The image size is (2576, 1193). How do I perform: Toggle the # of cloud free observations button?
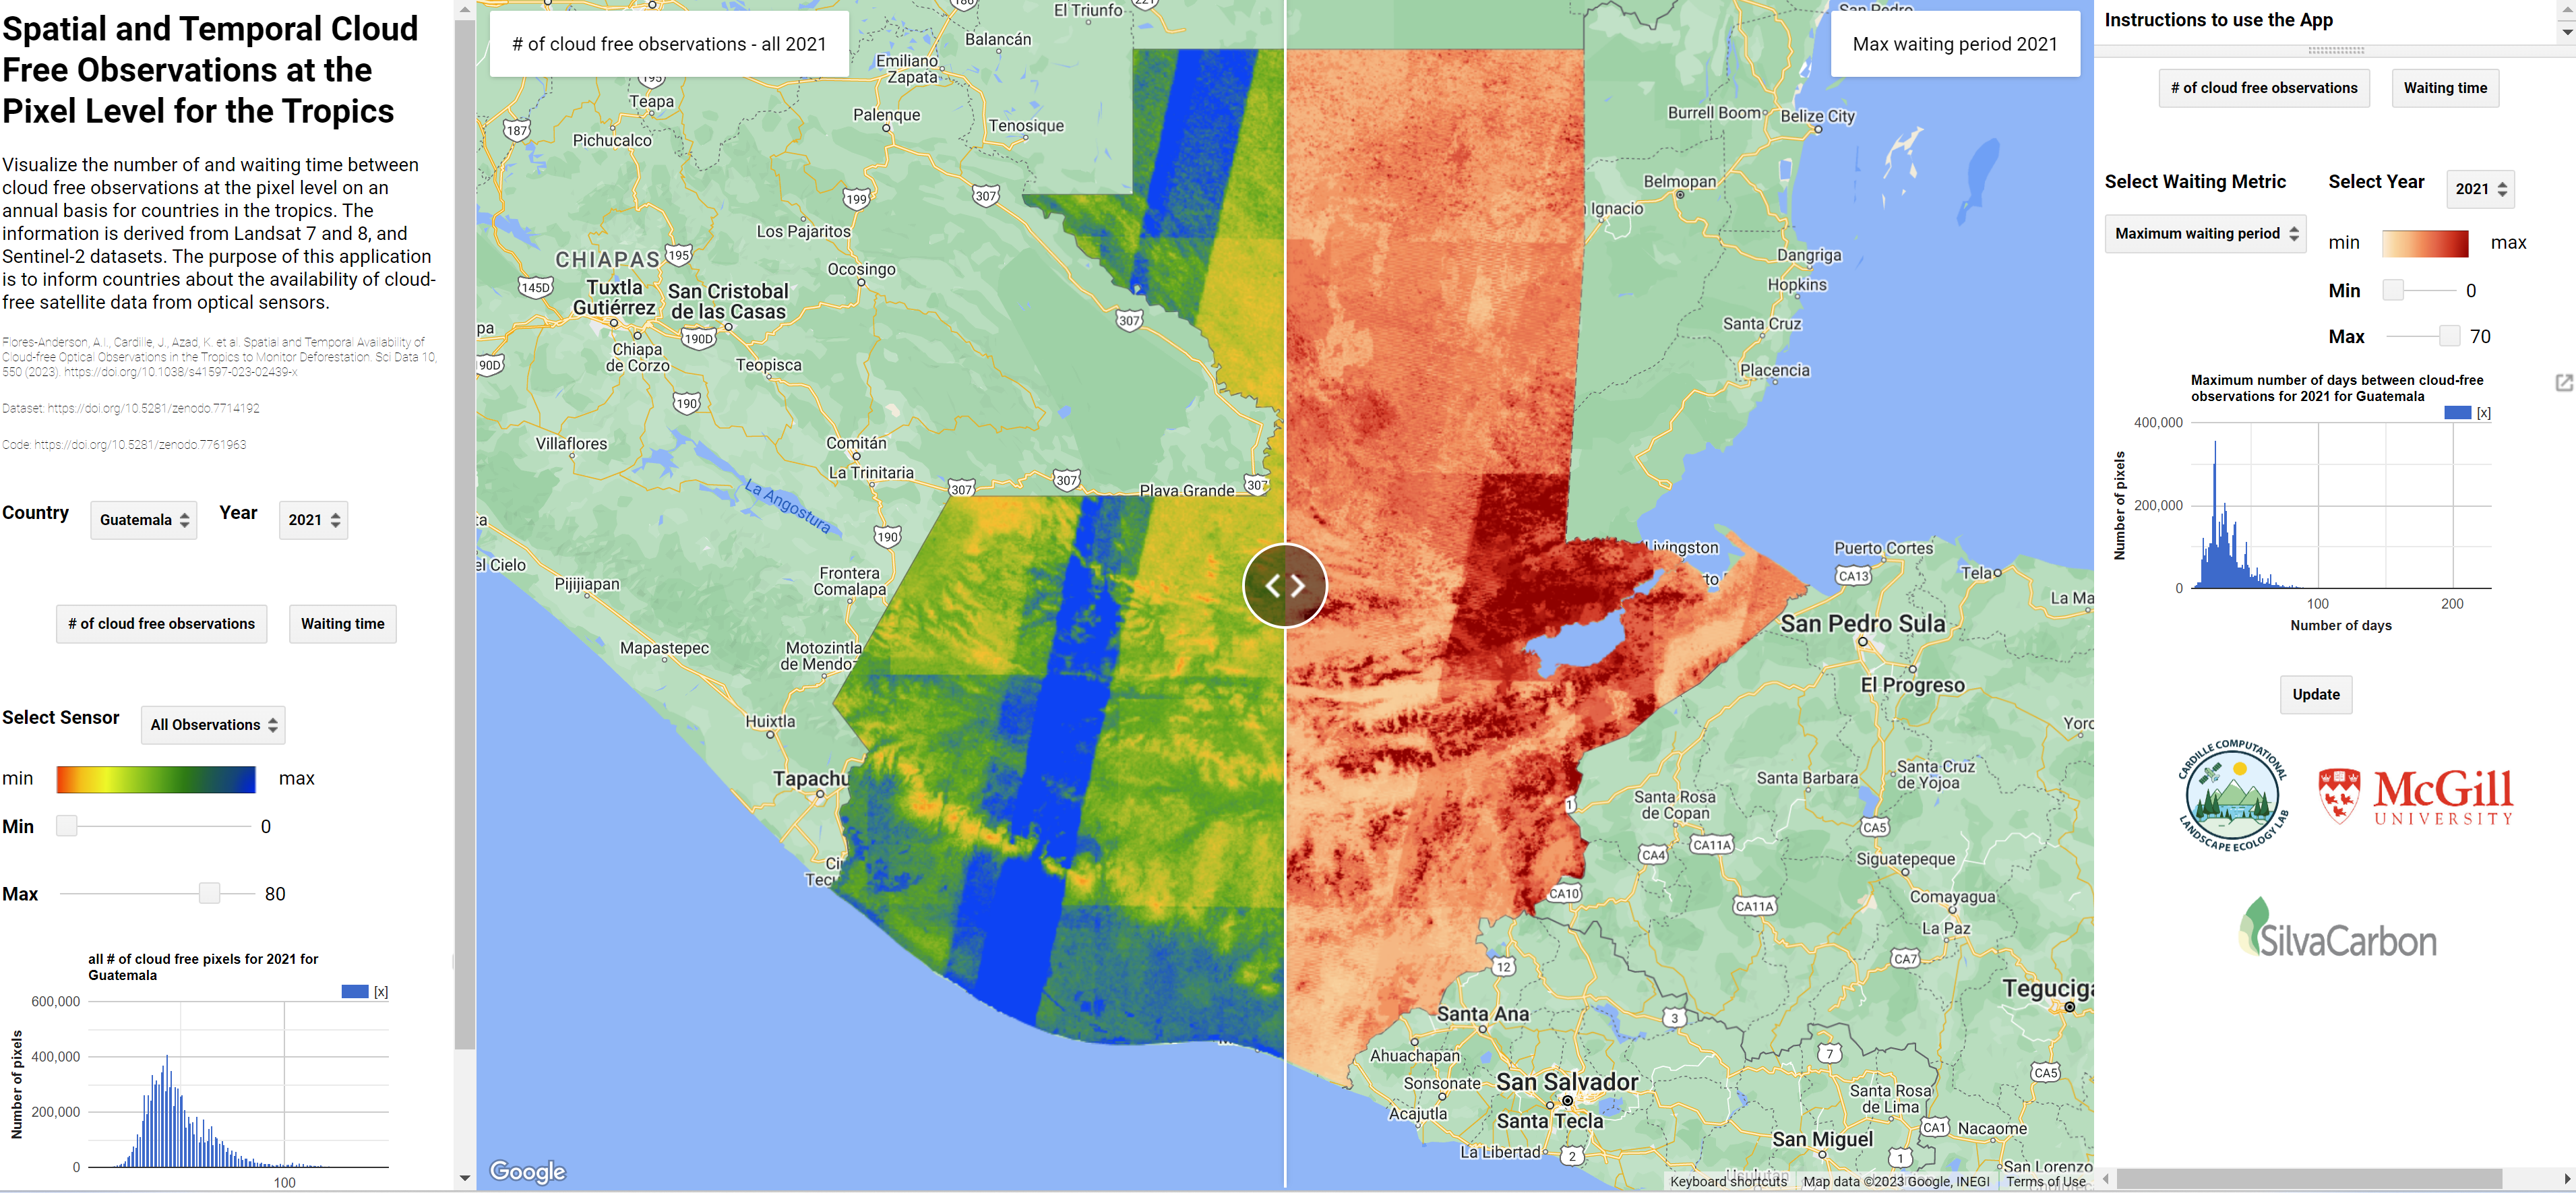161,623
